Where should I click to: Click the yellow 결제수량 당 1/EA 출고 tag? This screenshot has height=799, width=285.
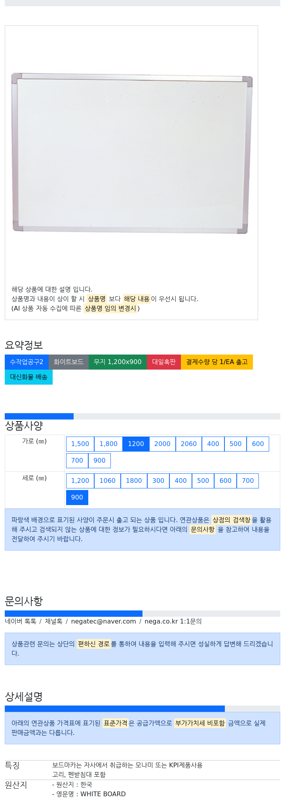click(x=217, y=362)
